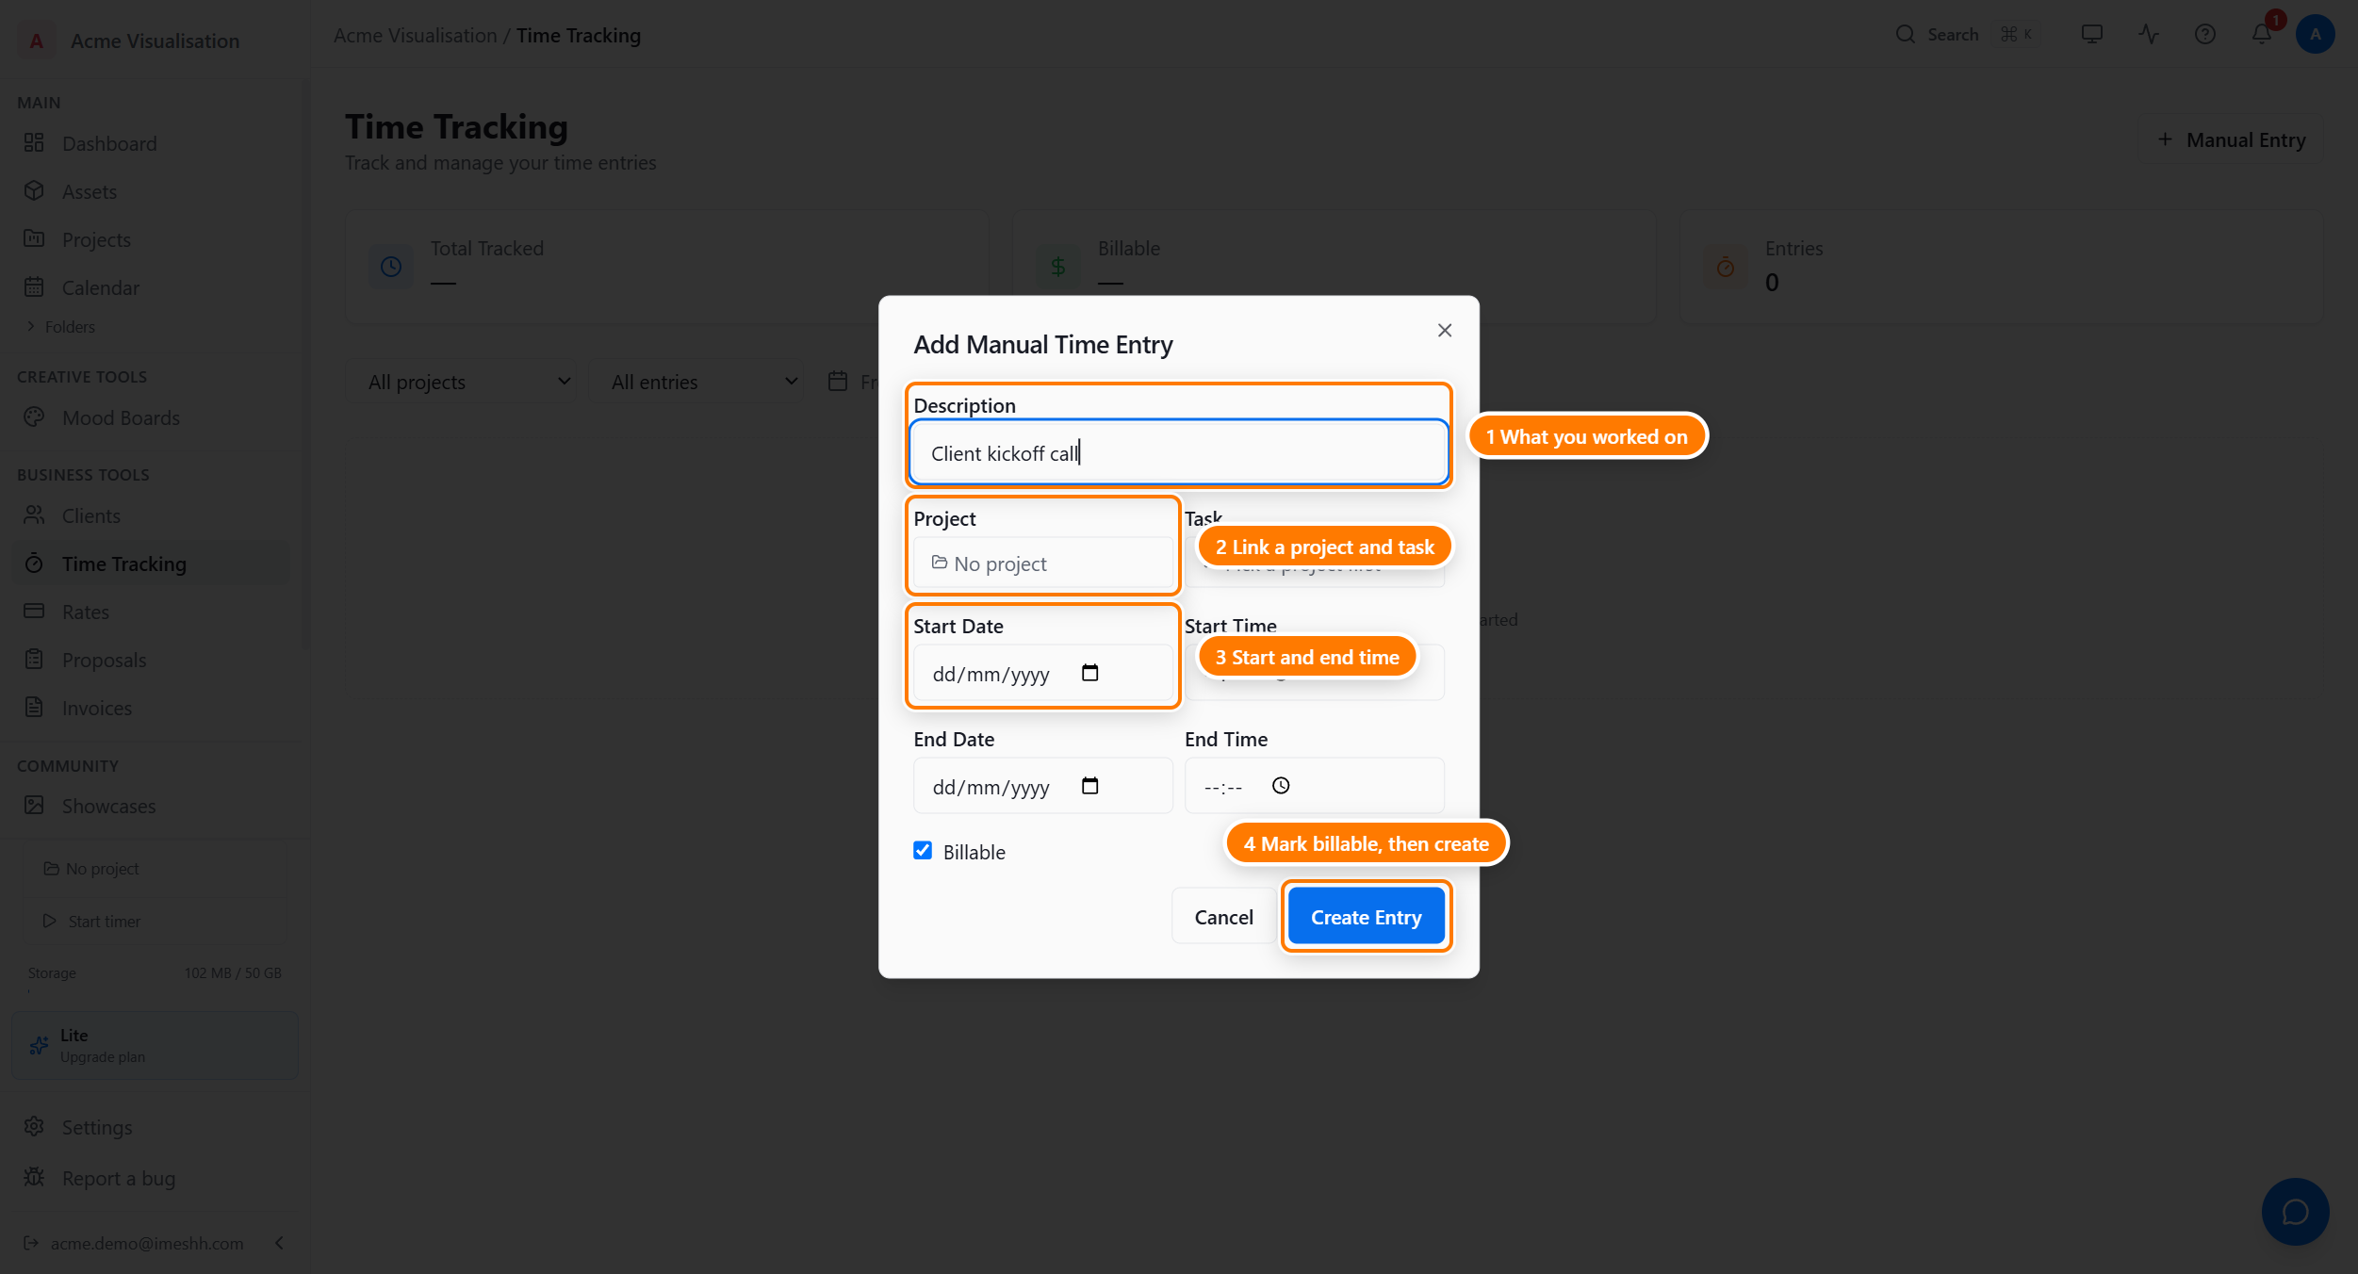Click the Assets cube icon
The image size is (2358, 1274).
coord(34,190)
